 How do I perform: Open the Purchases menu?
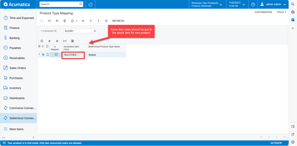tap(18, 78)
